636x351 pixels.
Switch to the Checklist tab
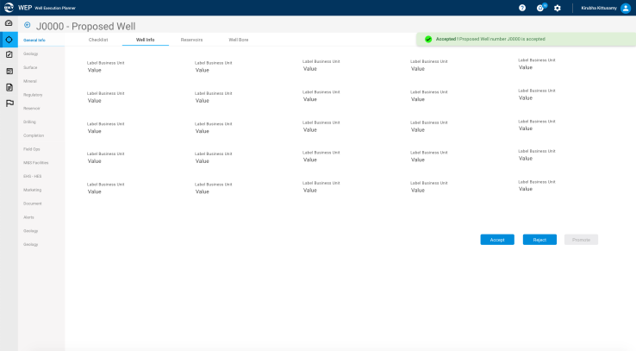(x=98, y=40)
